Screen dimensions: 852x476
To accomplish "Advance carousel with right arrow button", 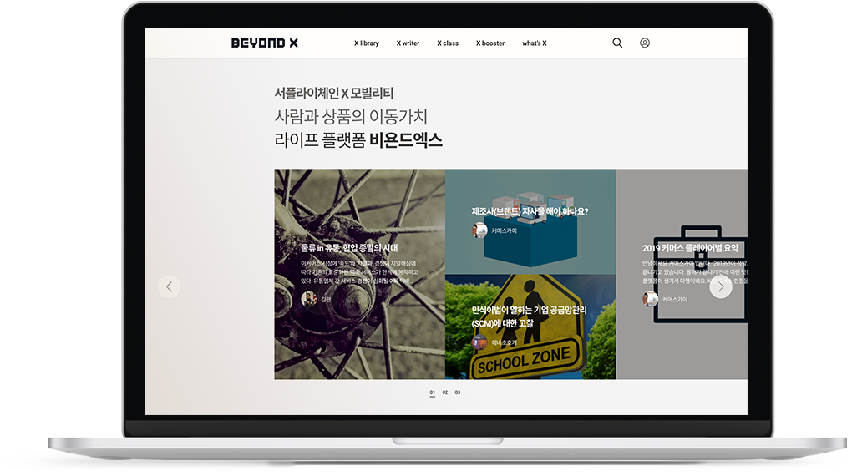I will (721, 287).
